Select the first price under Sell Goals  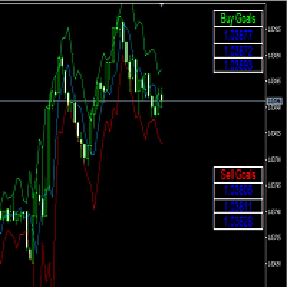pyautogui.click(x=238, y=190)
